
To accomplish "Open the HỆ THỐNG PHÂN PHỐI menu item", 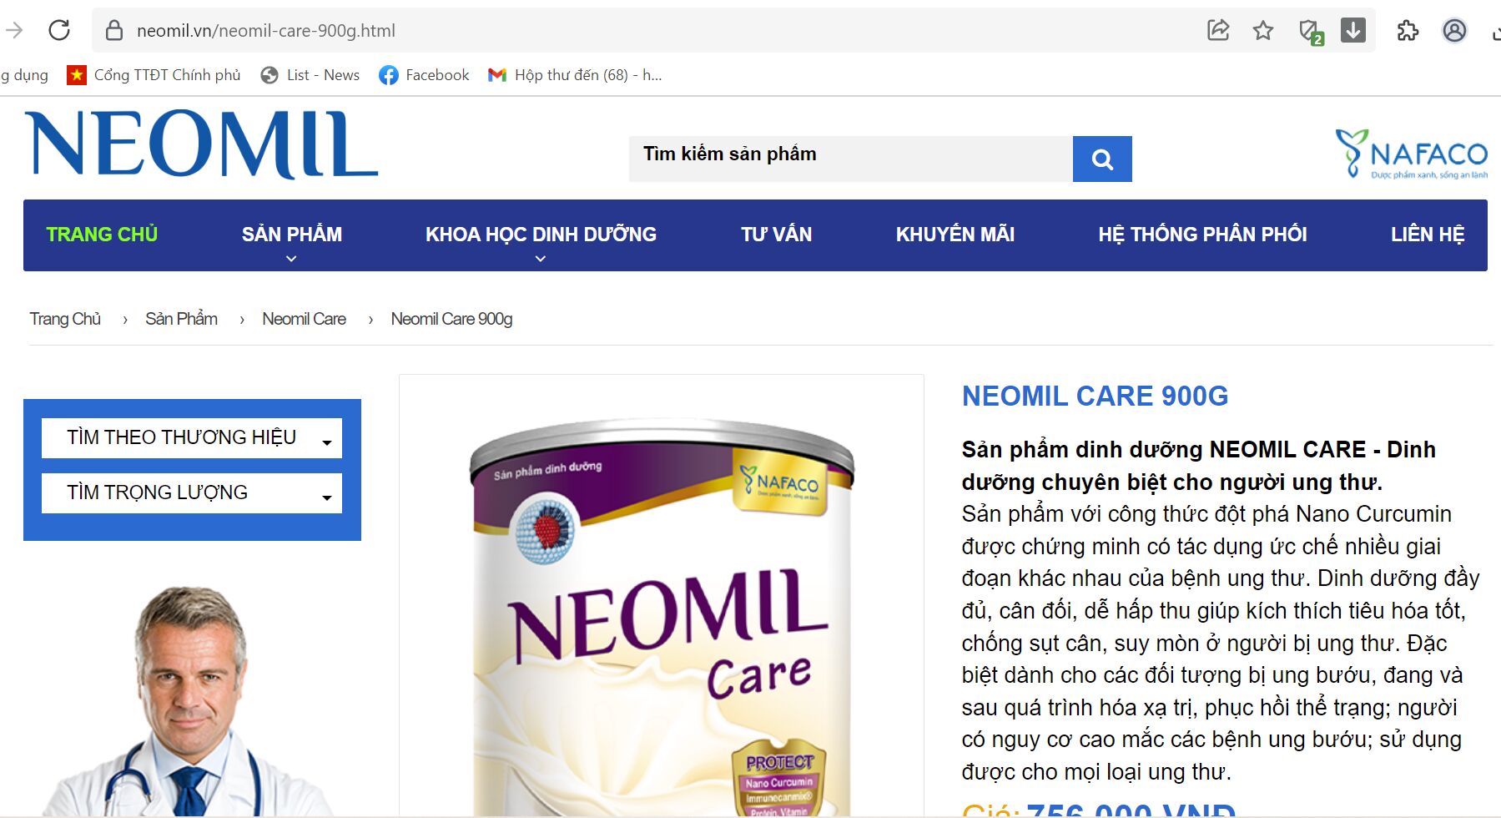I will pos(1202,235).
